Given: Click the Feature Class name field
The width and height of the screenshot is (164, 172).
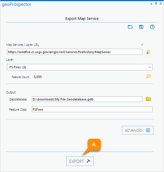Looking at the screenshot, I should coord(92,110).
